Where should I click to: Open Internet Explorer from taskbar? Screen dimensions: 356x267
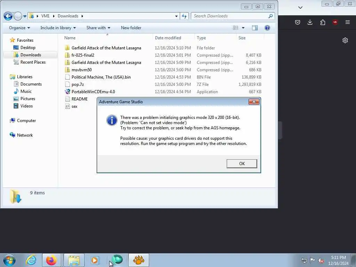coord(31,260)
